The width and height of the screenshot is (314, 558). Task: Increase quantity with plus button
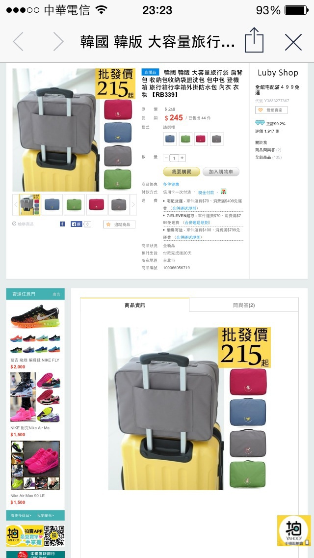coord(182,158)
